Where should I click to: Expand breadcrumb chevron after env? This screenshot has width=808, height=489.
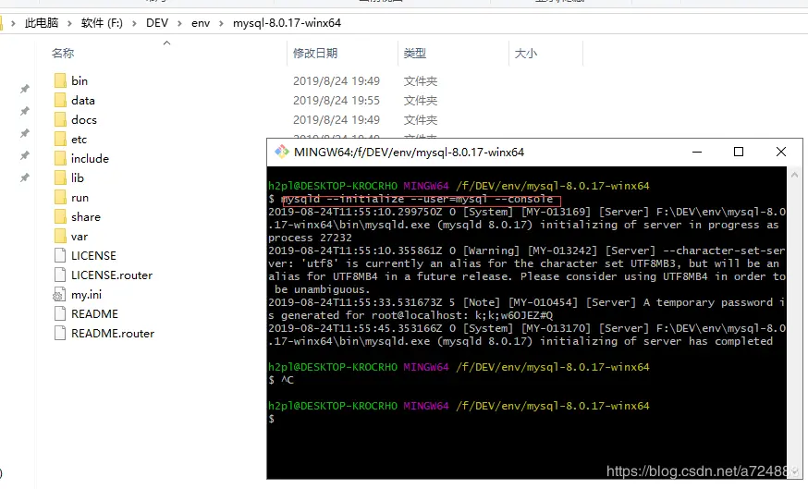point(221,23)
